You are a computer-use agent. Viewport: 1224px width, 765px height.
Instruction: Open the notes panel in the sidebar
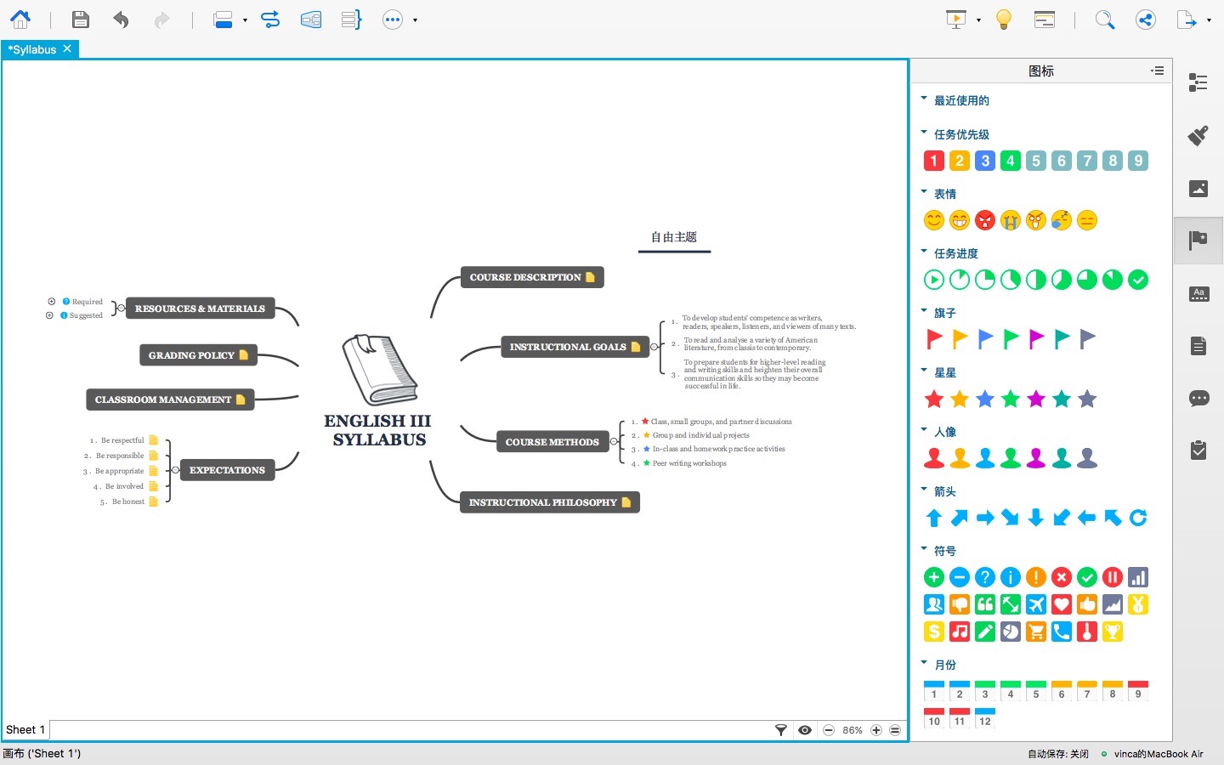[x=1198, y=346]
